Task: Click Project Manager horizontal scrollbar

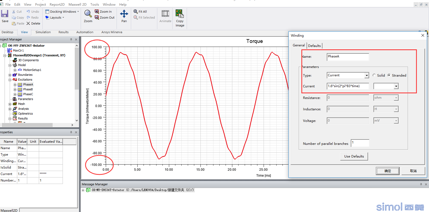Action: coord(27,125)
